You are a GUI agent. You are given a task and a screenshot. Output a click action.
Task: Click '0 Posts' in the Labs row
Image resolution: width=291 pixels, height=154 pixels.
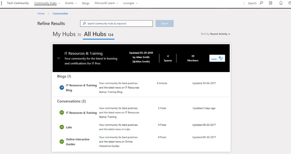tap(162, 125)
